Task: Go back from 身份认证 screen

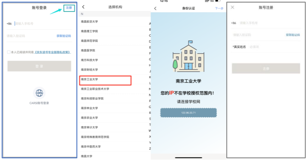Action: 156,9
